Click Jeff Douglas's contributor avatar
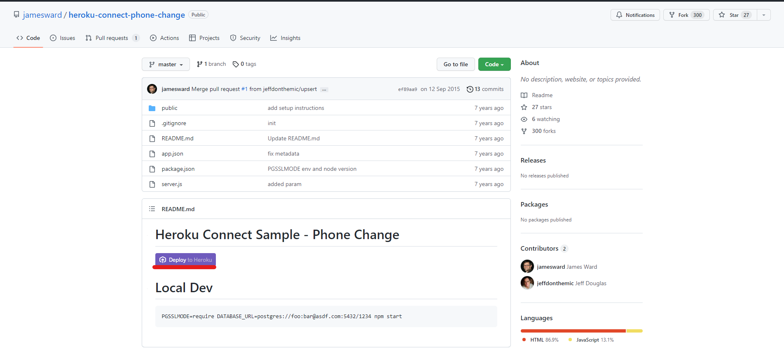784x363 pixels. [527, 283]
